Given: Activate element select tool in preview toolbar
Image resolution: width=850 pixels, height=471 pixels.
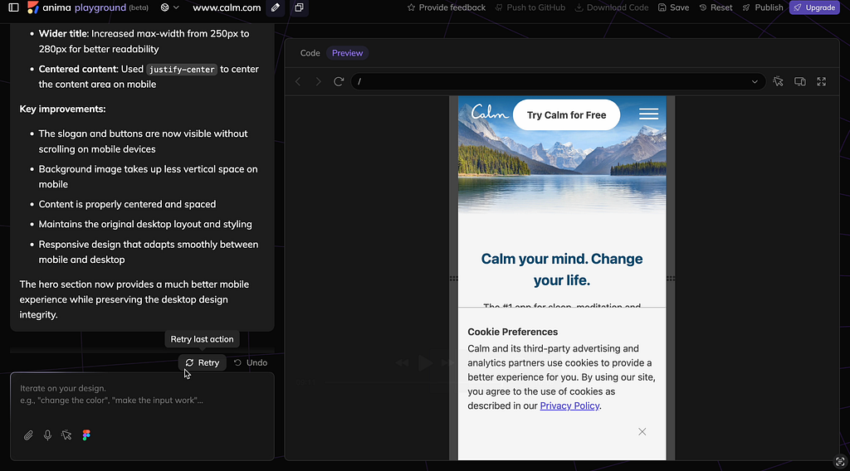Looking at the screenshot, I should click(x=778, y=82).
